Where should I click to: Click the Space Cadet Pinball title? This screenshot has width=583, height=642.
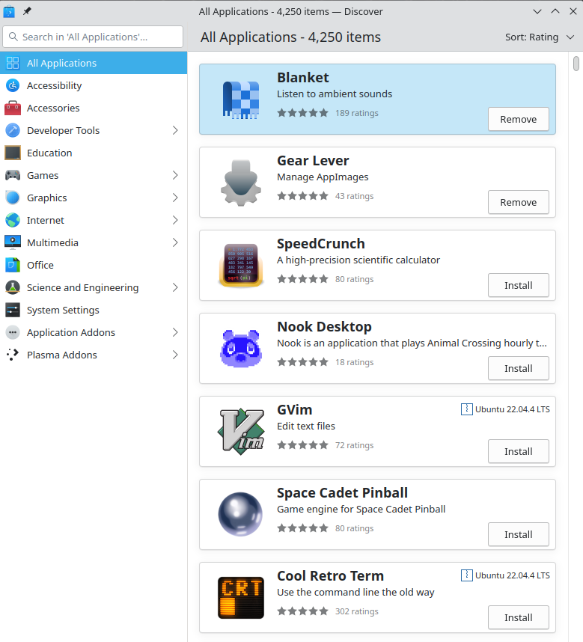342,492
